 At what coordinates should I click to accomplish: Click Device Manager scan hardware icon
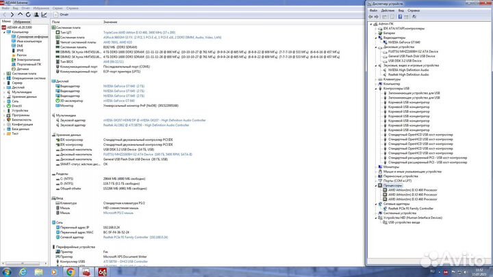point(414,16)
